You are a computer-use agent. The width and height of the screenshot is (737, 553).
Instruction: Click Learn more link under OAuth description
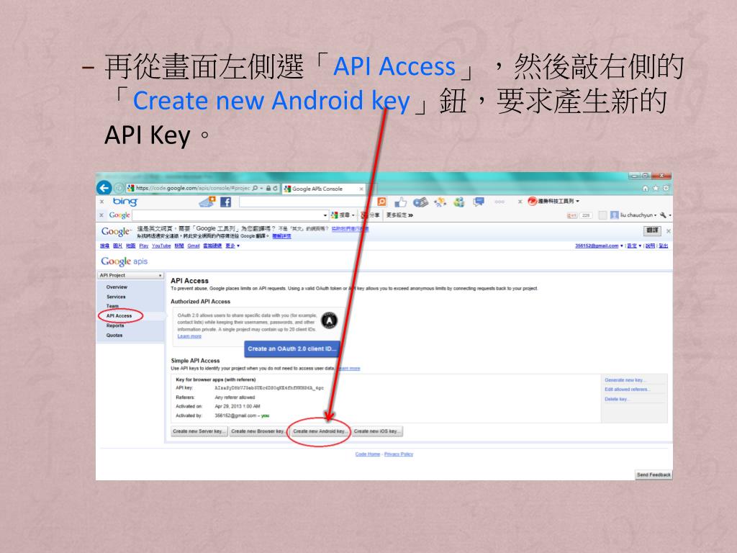click(189, 336)
